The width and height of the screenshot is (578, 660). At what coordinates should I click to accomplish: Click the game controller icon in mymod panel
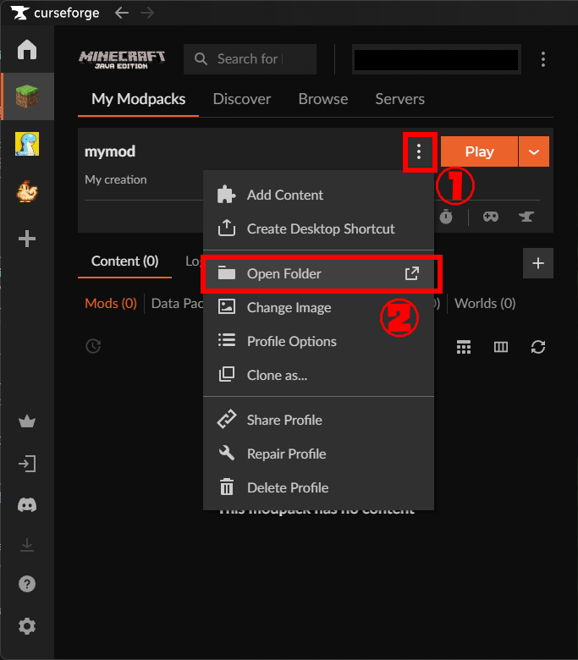point(491,217)
